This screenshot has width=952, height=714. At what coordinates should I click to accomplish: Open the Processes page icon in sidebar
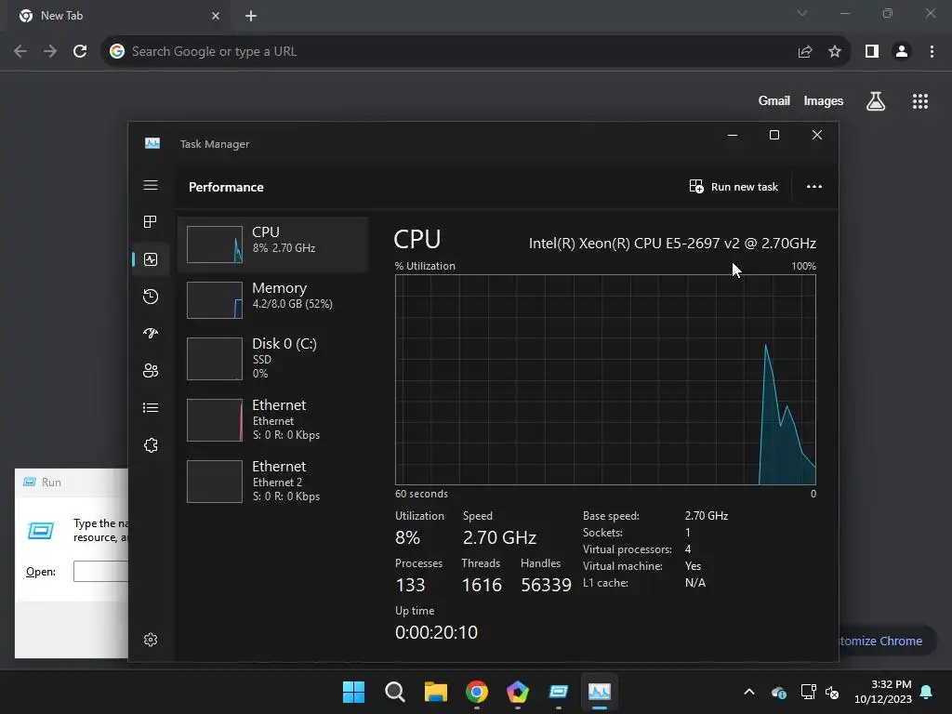151,221
